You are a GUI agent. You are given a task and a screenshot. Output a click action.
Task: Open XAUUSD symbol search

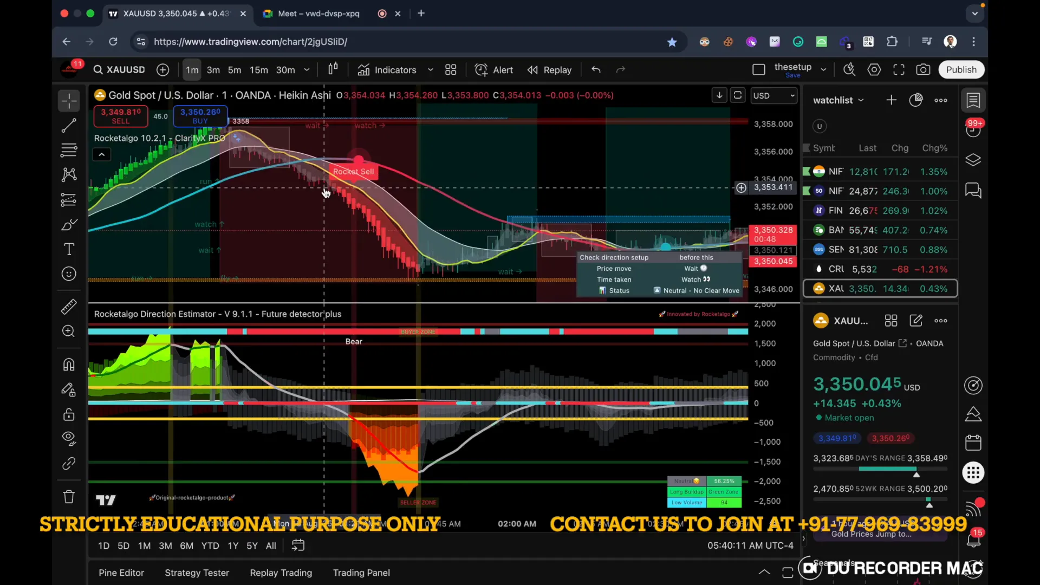119,70
